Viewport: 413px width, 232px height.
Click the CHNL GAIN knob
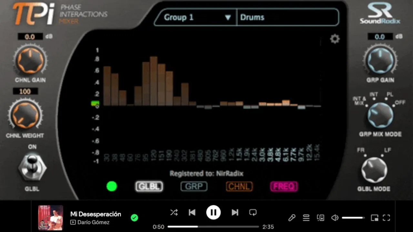30,60
